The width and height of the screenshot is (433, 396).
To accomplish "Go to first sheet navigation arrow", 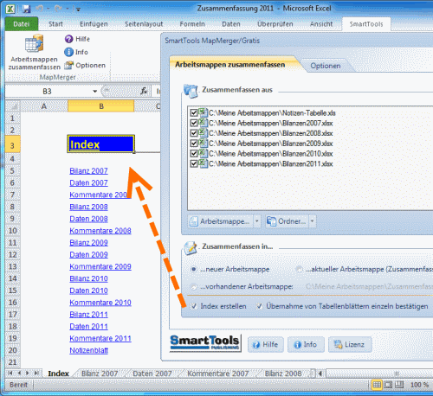I will 10,374.
